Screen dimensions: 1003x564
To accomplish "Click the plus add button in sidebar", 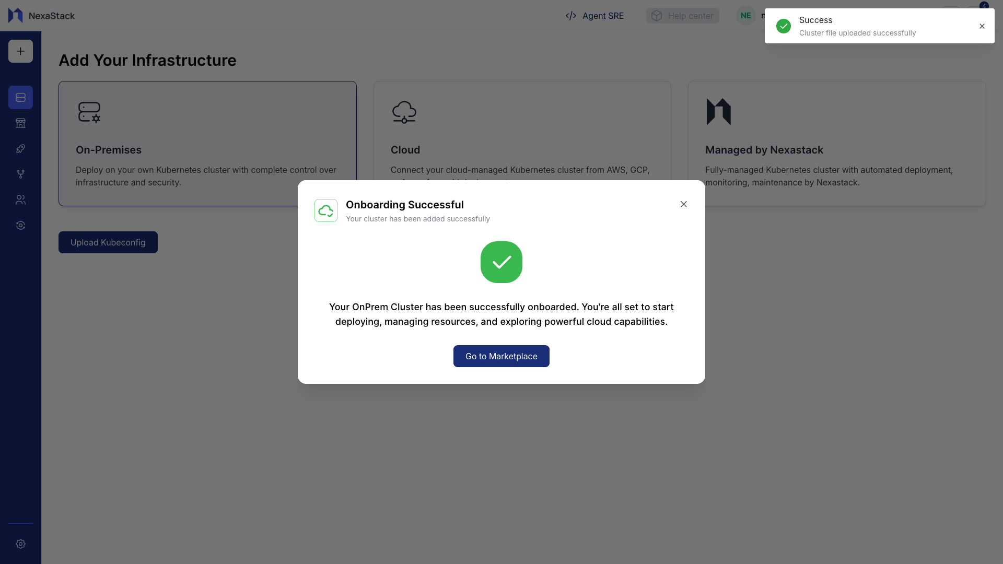I will click(20, 51).
